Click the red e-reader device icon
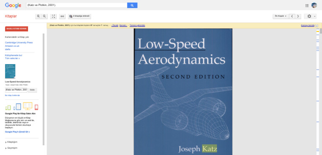Image resolution: width=322 pixels, height=155 pixels. [x=36, y=107]
